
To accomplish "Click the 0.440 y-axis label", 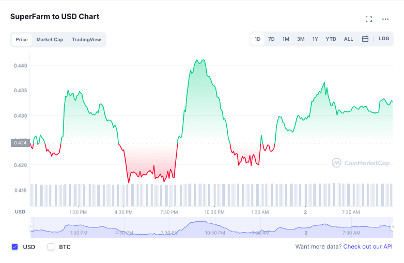I will pyautogui.click(x=20, y=66).
